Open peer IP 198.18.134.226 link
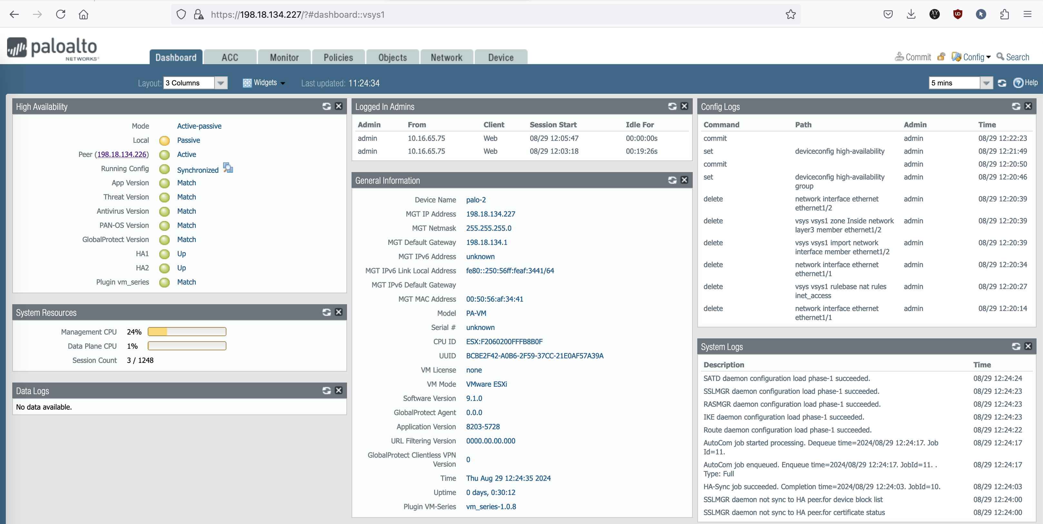The height and width of the screenshot is (524, 1043). 122,155
